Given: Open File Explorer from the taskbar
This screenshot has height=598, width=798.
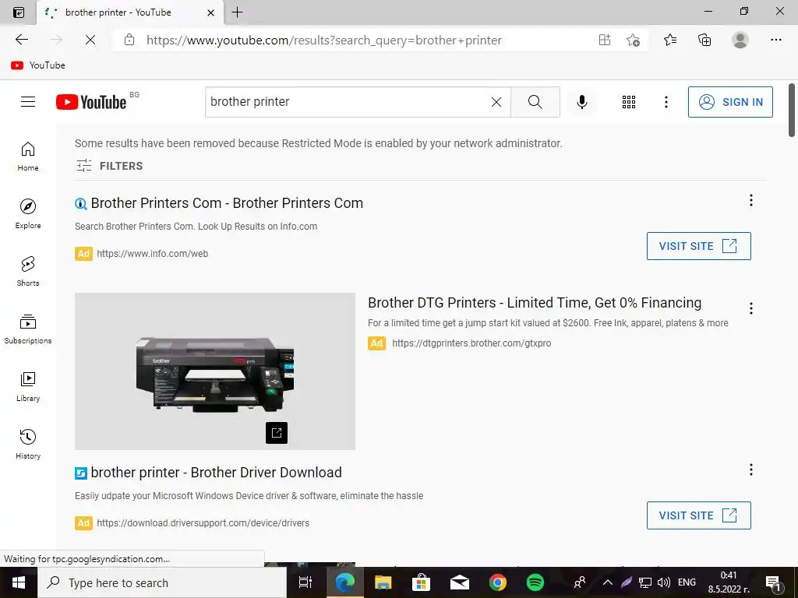Looking at the screenshot, I should click(383, 582).
